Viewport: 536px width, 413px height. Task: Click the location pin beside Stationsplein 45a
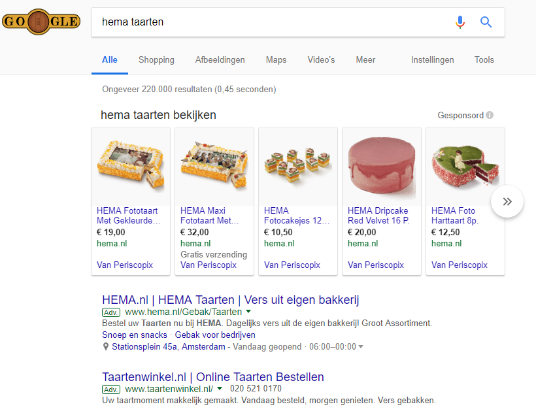[106, 347]
